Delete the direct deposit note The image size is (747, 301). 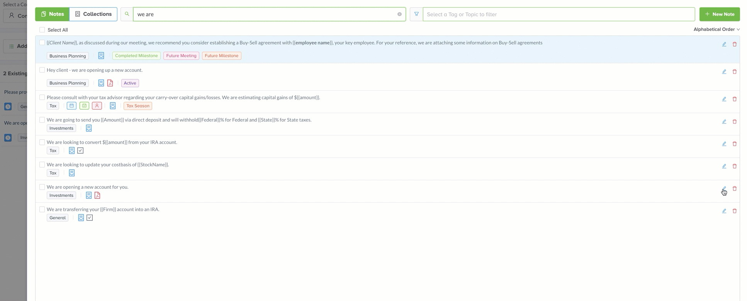coord(735,122)
